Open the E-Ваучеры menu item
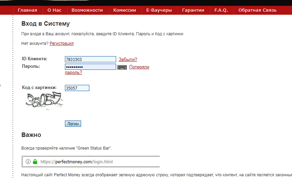This screenshot has width=292, height=178. pos(159,10)
